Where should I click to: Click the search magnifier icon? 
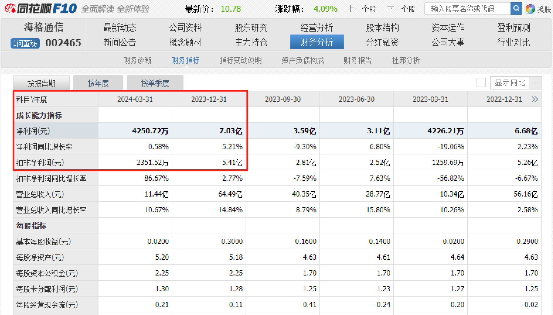pos(516,8)
